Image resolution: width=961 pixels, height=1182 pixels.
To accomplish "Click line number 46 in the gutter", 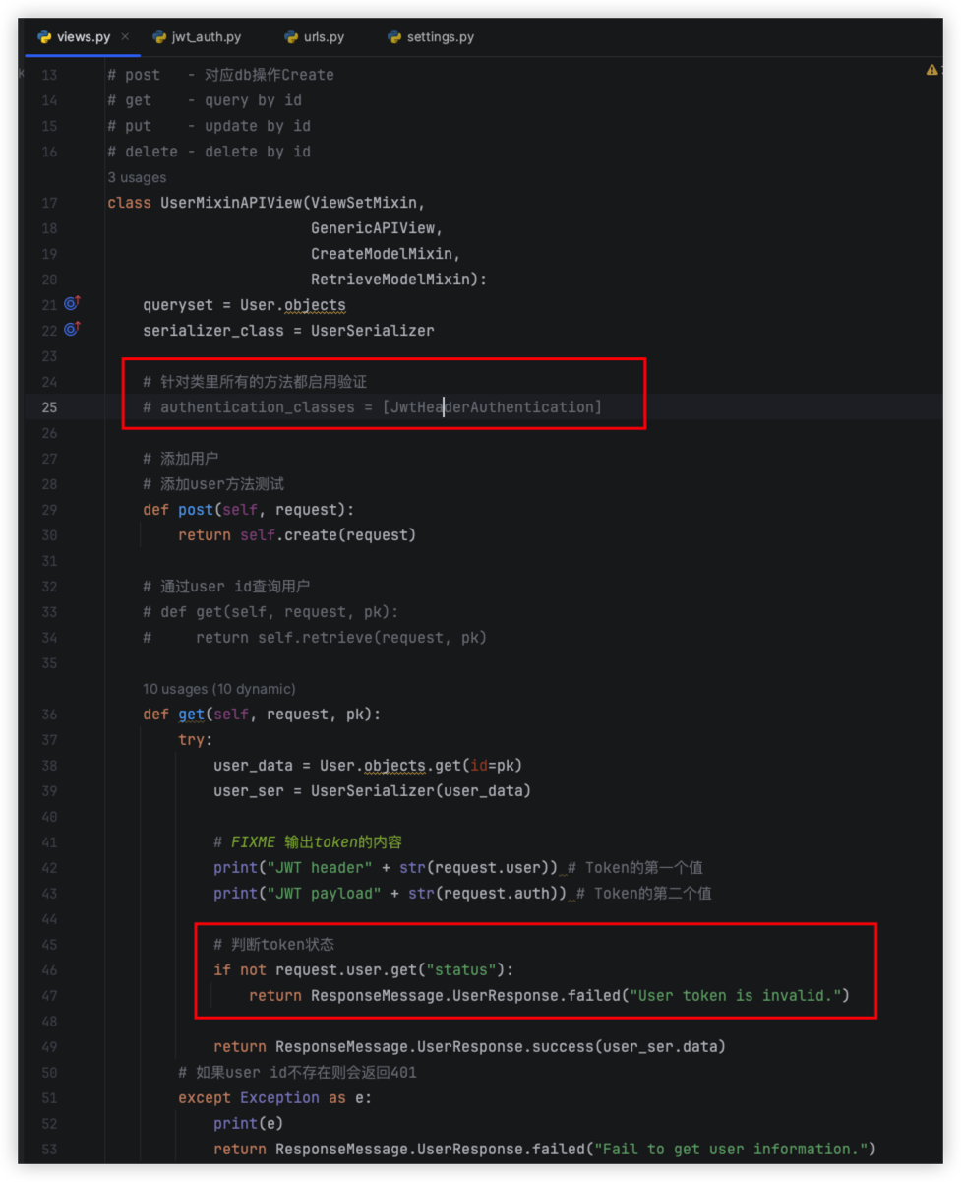I will pos(49,970).
